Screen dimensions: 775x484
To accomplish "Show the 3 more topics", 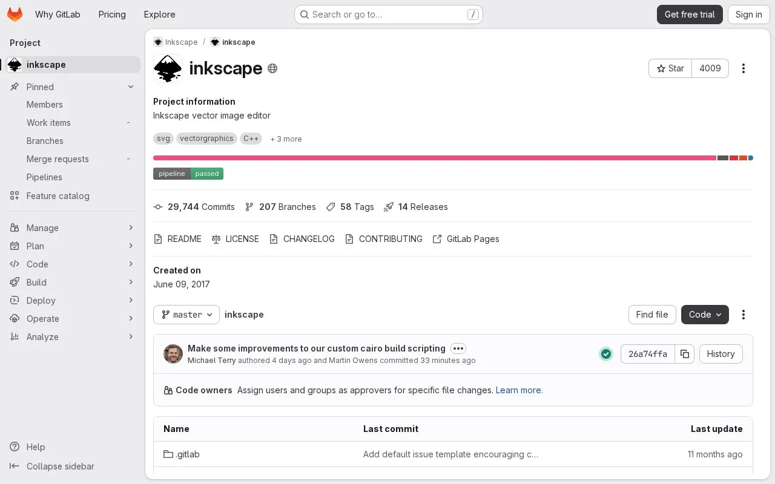I will pyautogui.click(x=286, y=139).
